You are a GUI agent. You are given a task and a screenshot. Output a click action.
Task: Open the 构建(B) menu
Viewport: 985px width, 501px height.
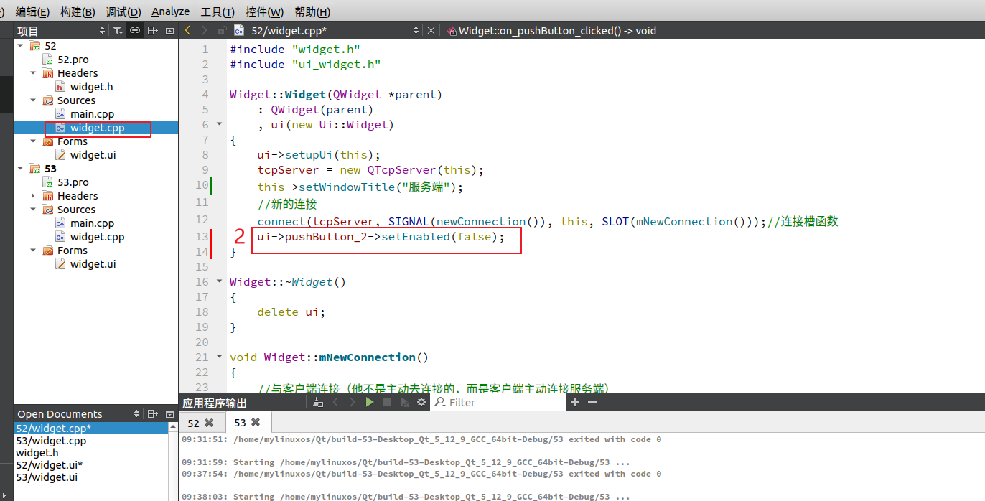click(x=78, y=11)
